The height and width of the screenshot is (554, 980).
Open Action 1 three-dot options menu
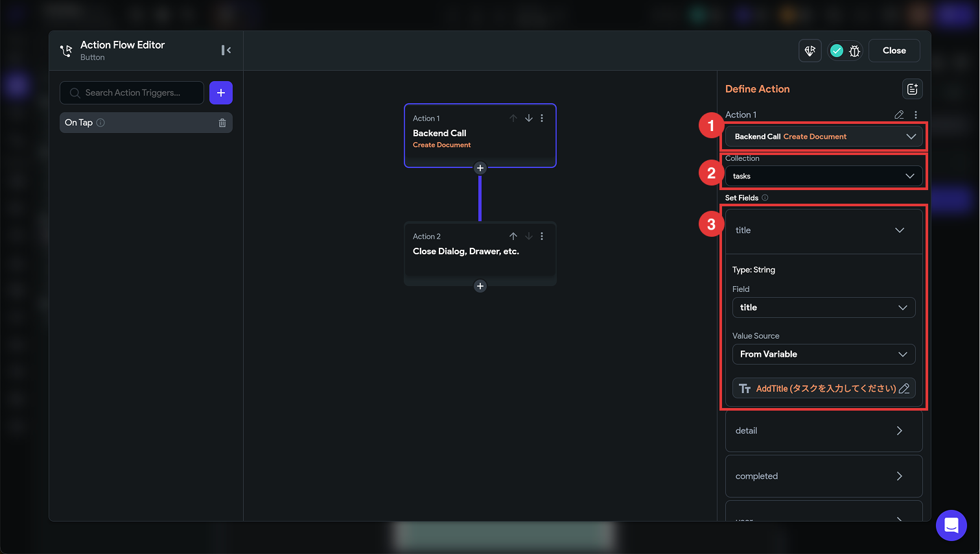542,118
